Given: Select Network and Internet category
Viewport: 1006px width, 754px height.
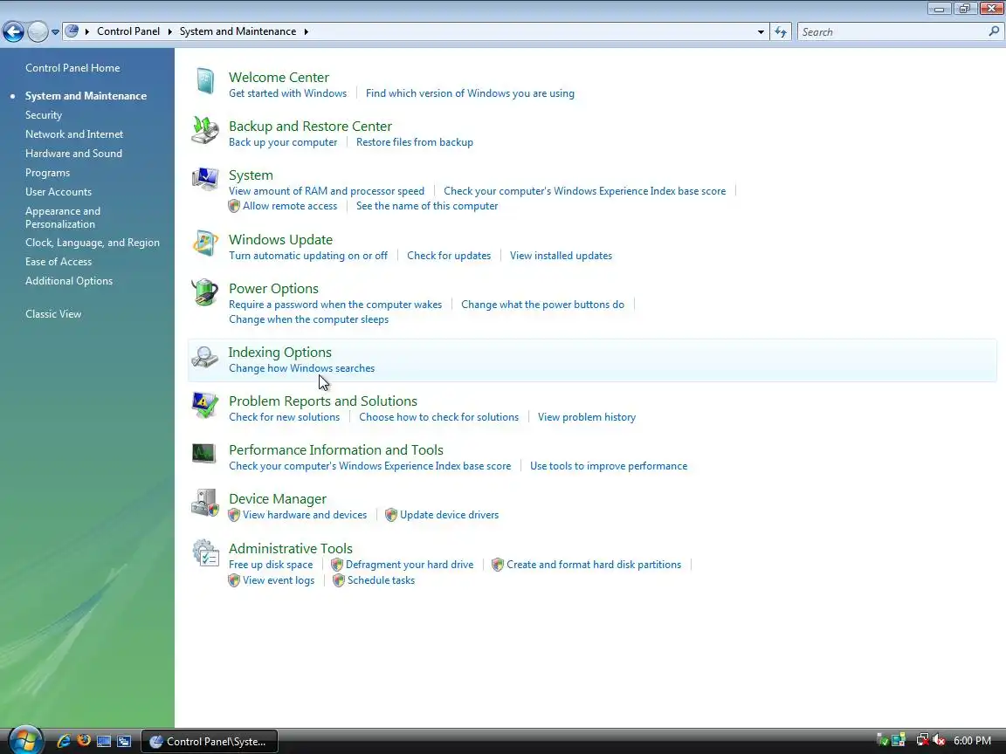Looking at the screenshot, I should pyautogui.click(x=74, y=134).
